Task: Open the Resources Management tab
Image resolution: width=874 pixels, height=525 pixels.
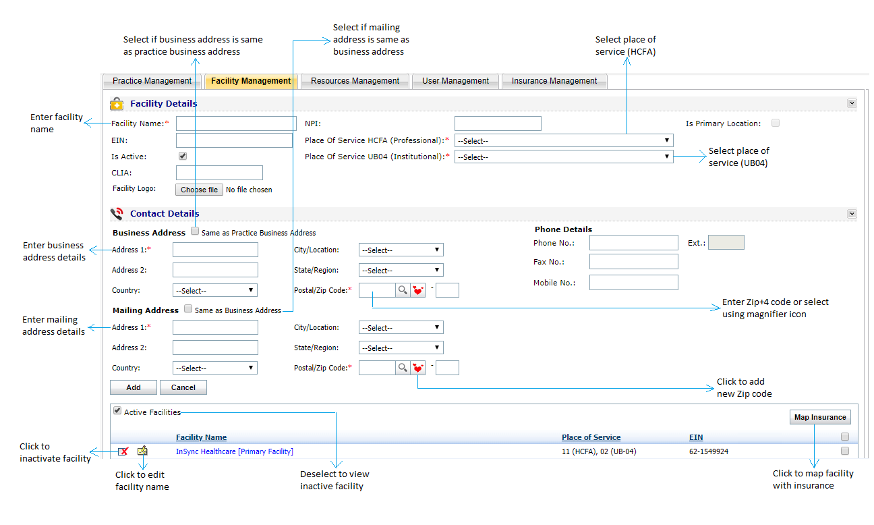Action: [355, 81]
